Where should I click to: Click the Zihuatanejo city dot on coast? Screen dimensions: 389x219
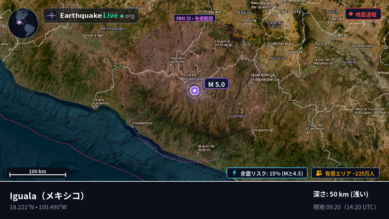click(132, 126)
